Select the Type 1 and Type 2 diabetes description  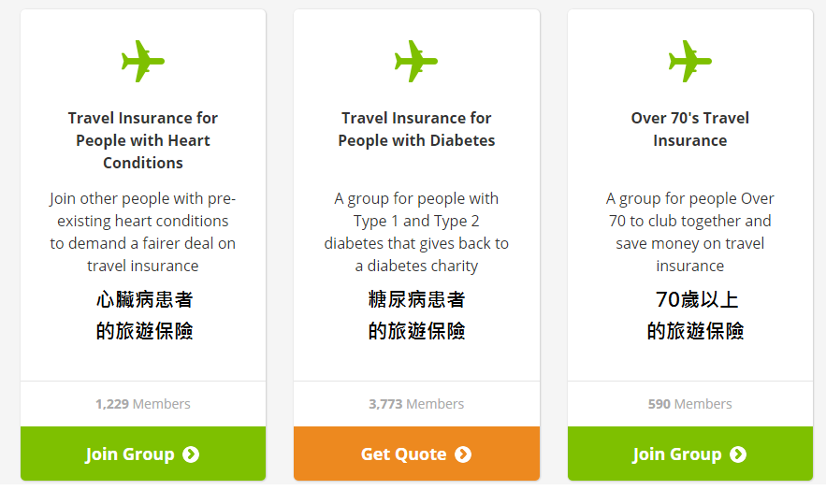pyautogui.click(x=416, y=232)
